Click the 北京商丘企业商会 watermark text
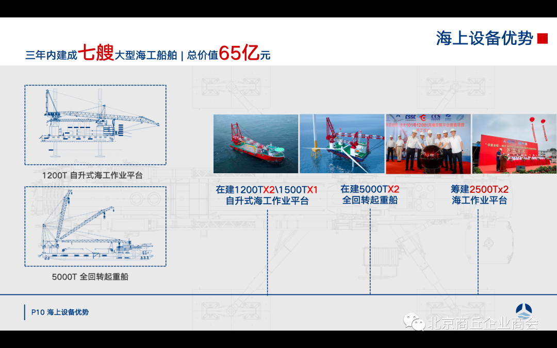The width and height of the screenshot is (557, 348). coord(482,324)
